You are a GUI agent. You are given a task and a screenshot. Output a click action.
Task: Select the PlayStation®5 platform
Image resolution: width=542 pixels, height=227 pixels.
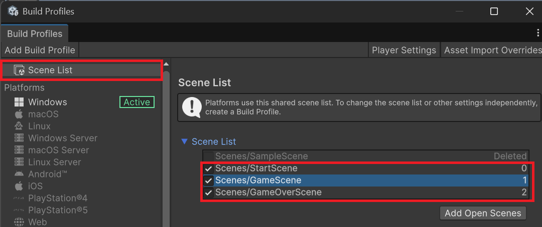[x=58, y=210]
